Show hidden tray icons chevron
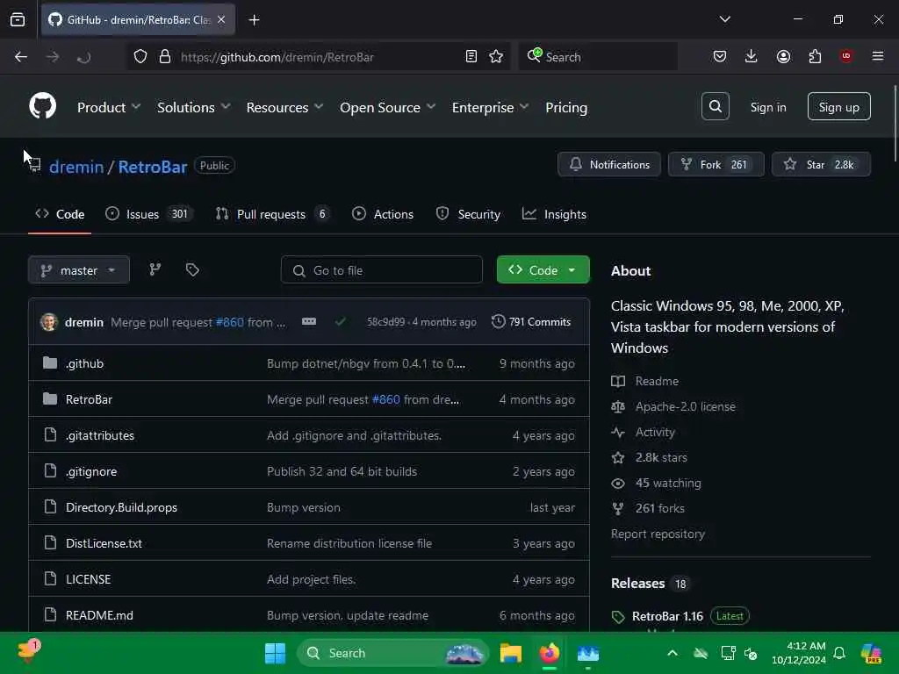Image resolution: width=899 pixels, height=674 pixels. (x=672, y=653)
